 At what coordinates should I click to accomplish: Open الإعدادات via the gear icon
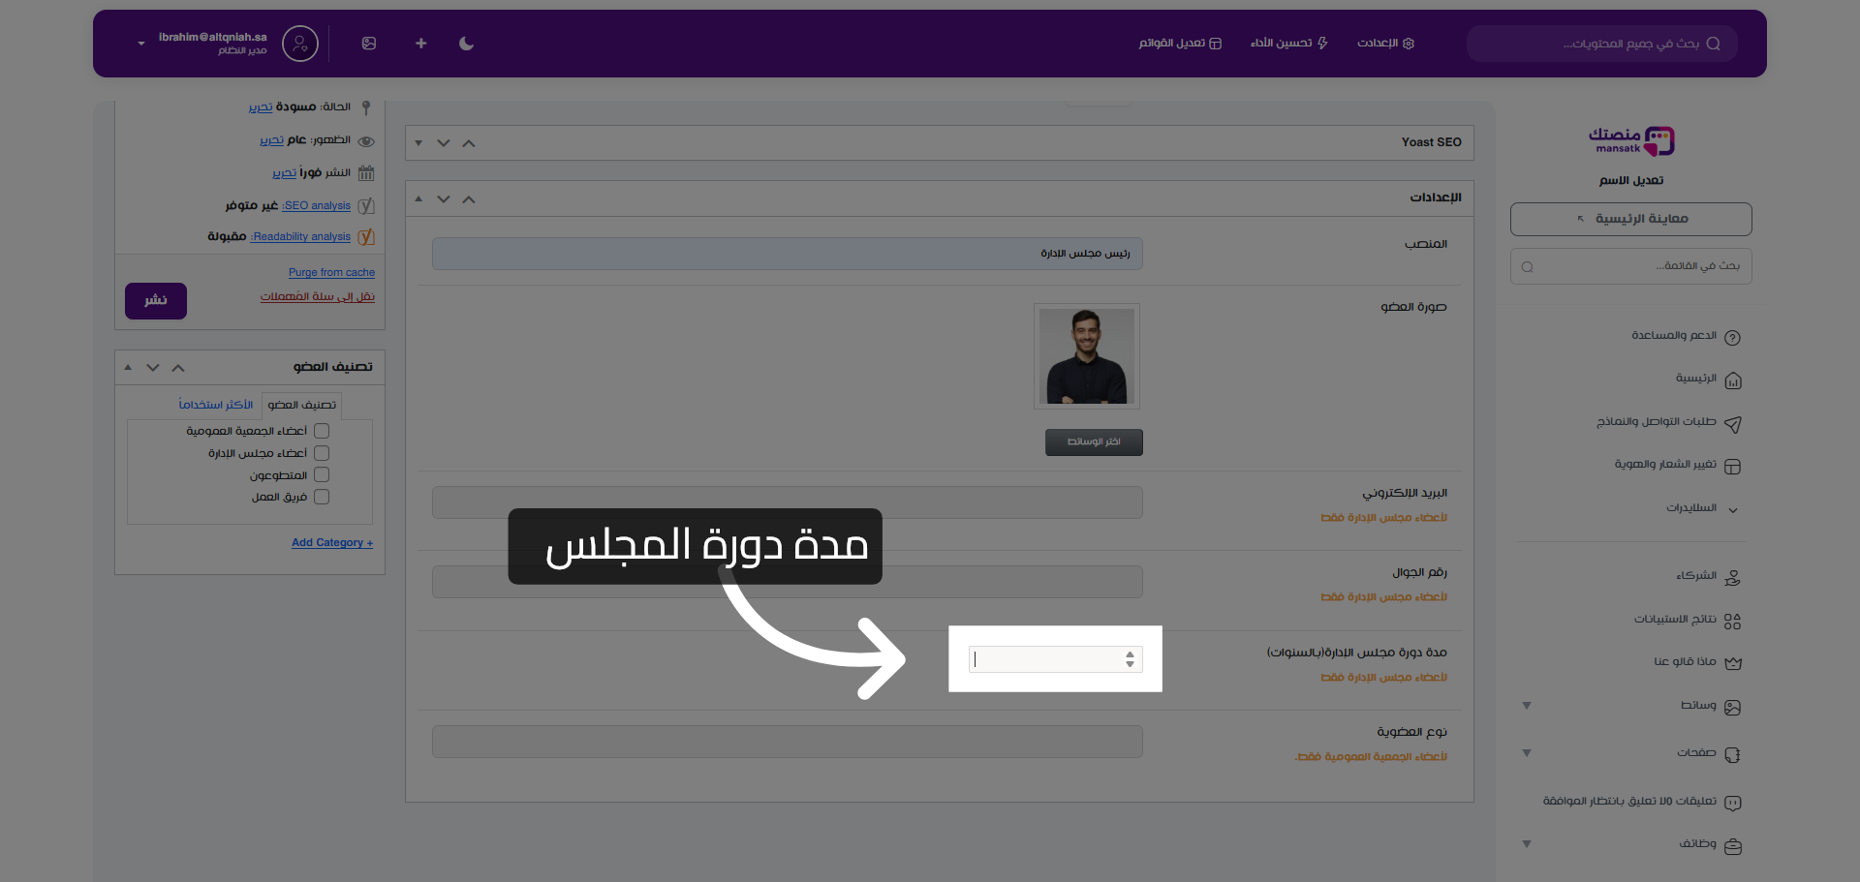pyautogui.click(x=1385, y=44)
